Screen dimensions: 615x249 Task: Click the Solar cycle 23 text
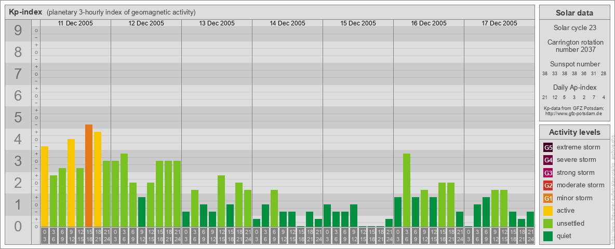tap(574, 28)
